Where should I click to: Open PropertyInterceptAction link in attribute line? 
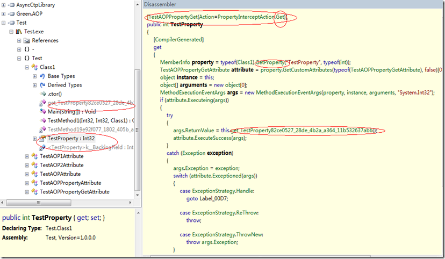click(x=246, y=17)
